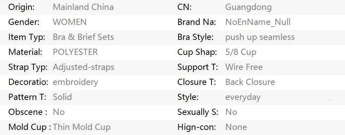Click the 5/8 Cup value

pyautogui.click(x=241, y=52)
